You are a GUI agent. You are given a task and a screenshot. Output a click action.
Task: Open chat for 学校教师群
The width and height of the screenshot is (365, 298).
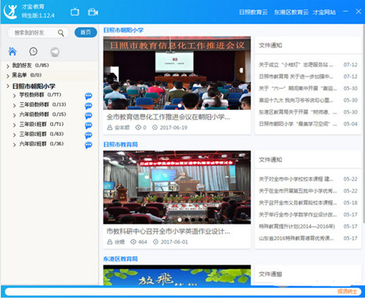tap(88, 96)
